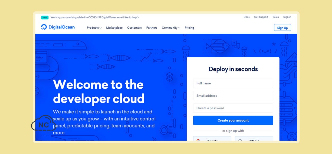The image size is (332, 154).
Task: Expand the Products dropdown menu
Action: (94, 28)
